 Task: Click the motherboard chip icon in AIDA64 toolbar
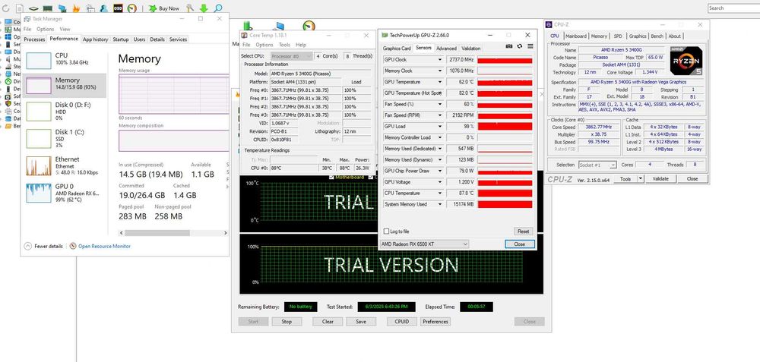point(33,8)
